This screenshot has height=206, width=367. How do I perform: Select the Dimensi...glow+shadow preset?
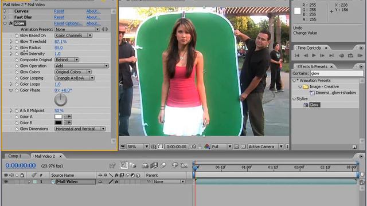tap(335, 93)
